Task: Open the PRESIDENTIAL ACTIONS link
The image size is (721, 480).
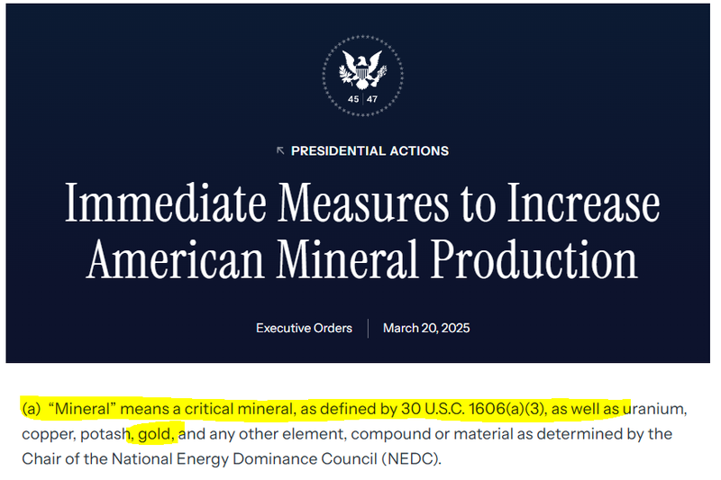Action: [370, 151]
